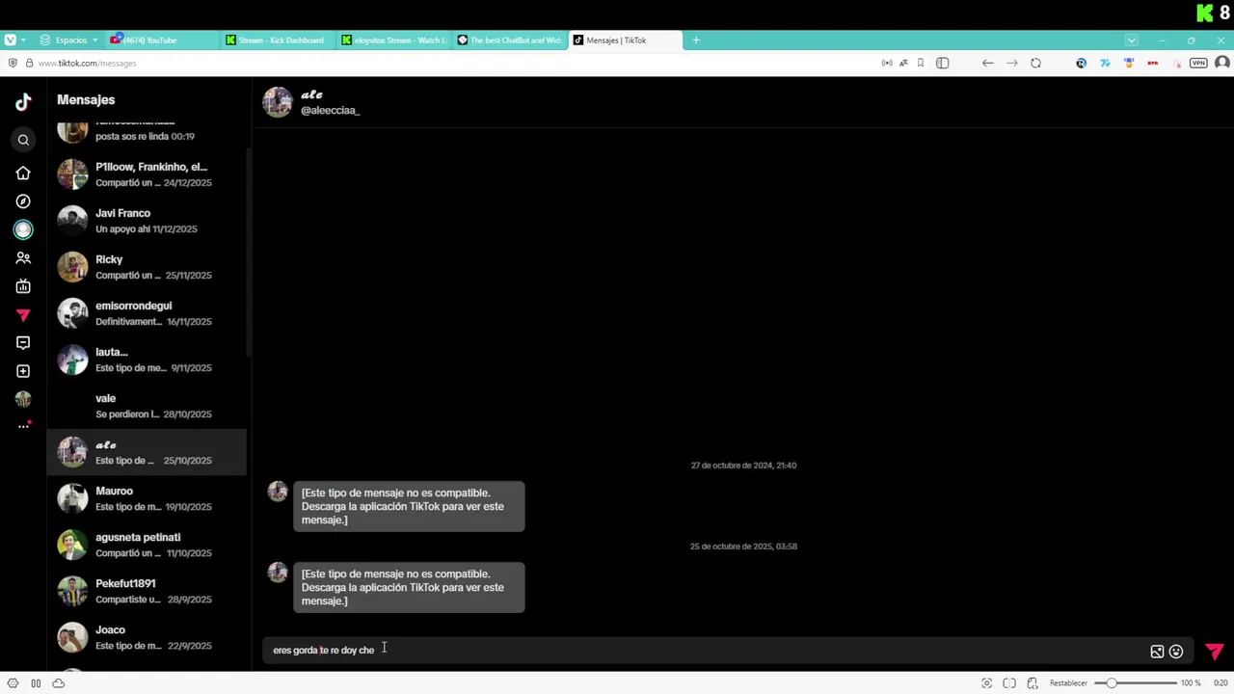Click the browser reload icon
This screenshot has height=694, width=1234.
pyautogui.click(x=1035, y=63)
